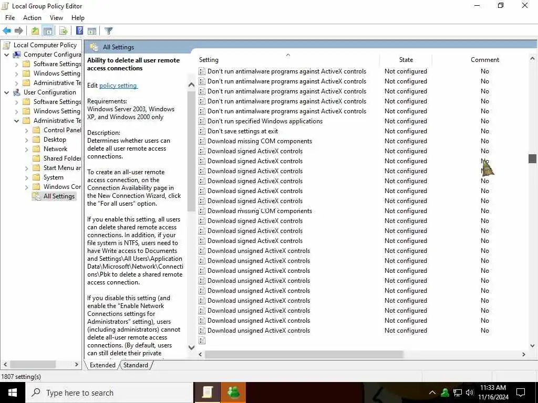The width and height of the screenshot is (538, 403).
Task: Click the Desktop folder icon in tree
Action: pyautogui.click(x=36, y=140)
